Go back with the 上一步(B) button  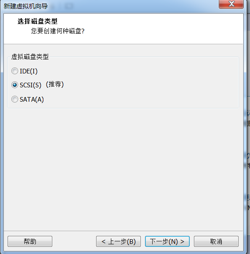click(x=118, y=241)
